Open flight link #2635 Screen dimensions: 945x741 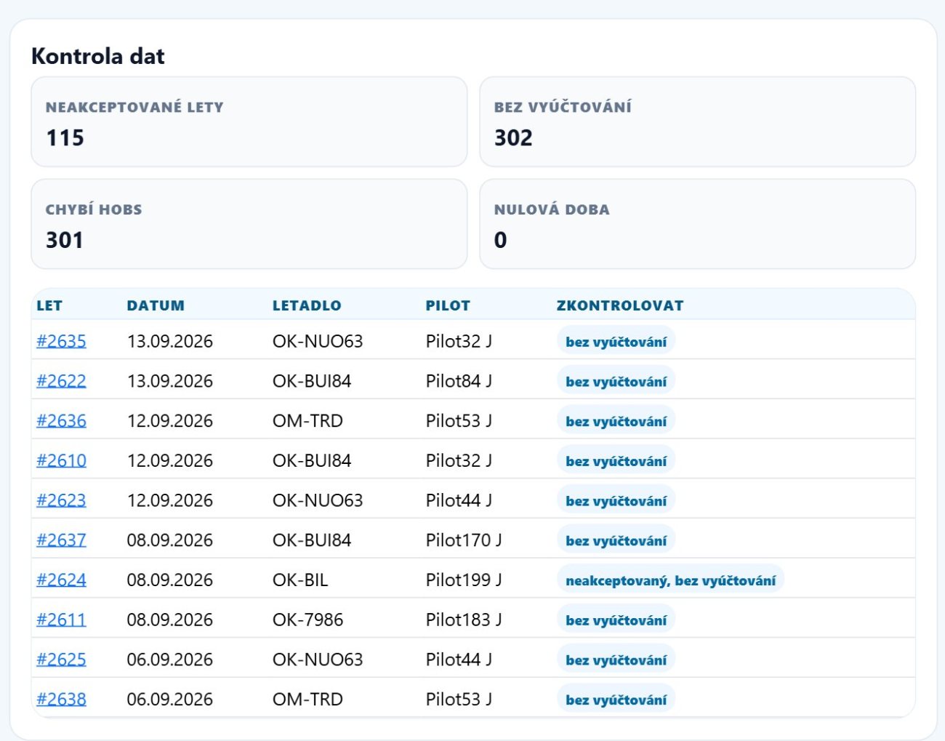point(61,341)
